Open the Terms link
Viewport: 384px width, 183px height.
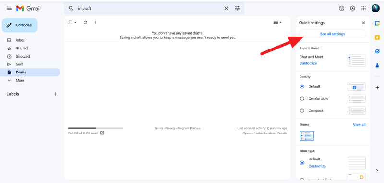158,128
